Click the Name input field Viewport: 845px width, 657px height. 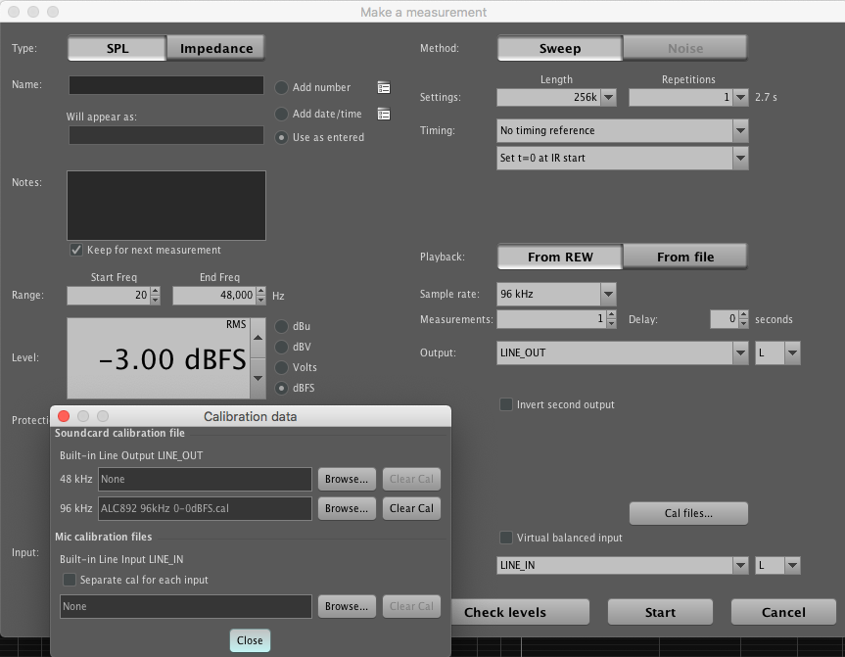tap(166, 85)
